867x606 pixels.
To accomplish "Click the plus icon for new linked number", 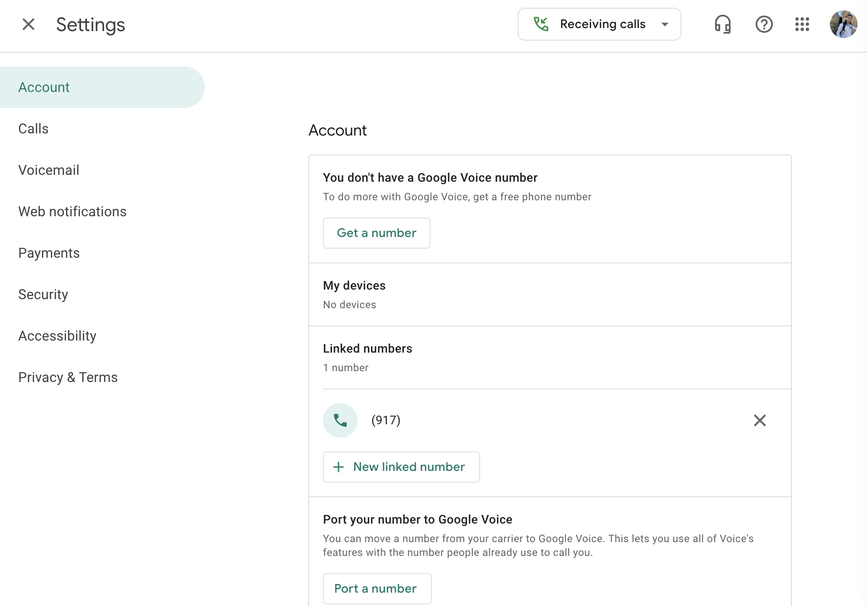I will coord(339,467).
